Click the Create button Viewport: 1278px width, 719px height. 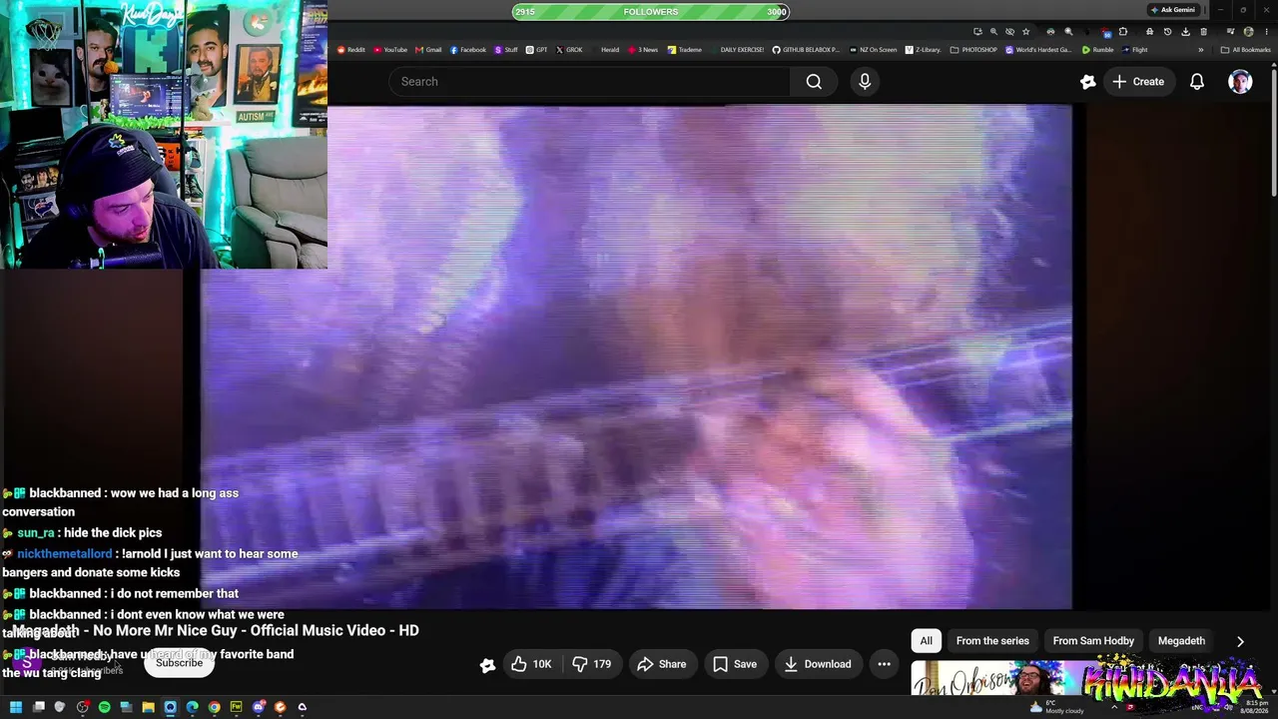1138,82
